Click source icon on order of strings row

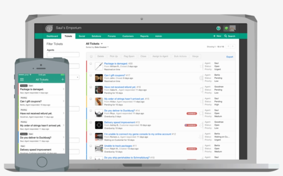pyautogui.click(x=201, y=101)
